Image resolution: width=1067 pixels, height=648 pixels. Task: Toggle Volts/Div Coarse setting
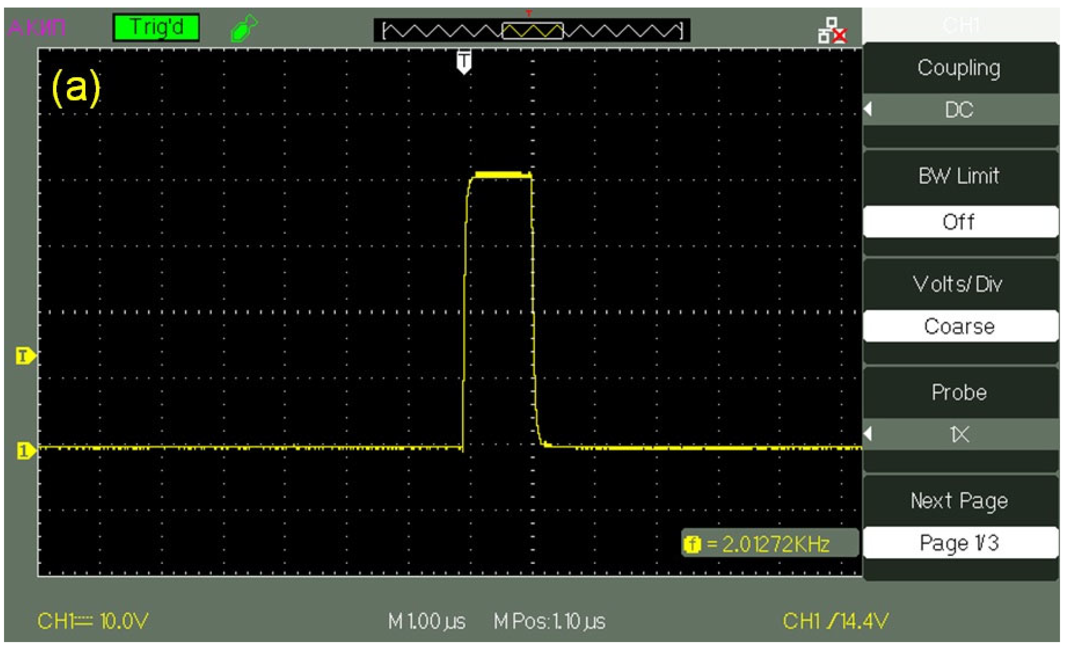click(960, 326)
